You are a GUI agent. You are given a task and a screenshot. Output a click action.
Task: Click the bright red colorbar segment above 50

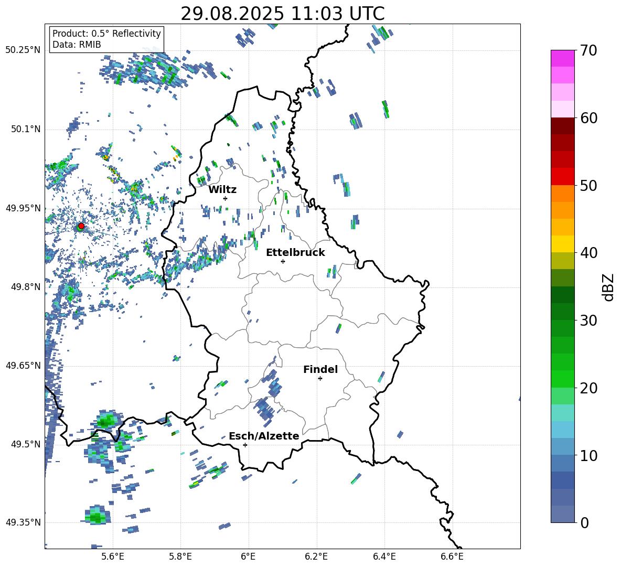tap(563, 177)
